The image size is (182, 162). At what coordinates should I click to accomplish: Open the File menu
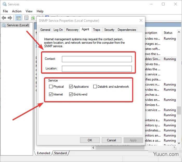click(5, 11)
